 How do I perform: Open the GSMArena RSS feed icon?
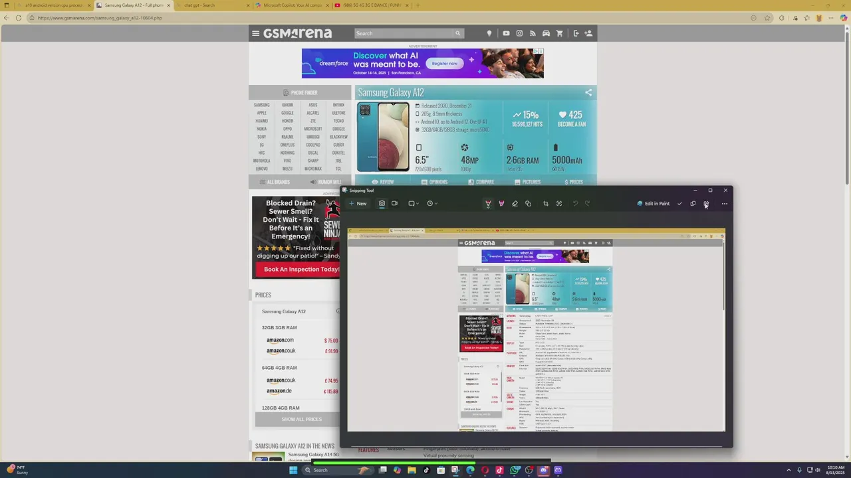pyautogui.click(x=533, y=33)
